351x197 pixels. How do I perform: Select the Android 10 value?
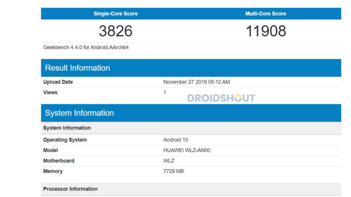pos(175,140)
